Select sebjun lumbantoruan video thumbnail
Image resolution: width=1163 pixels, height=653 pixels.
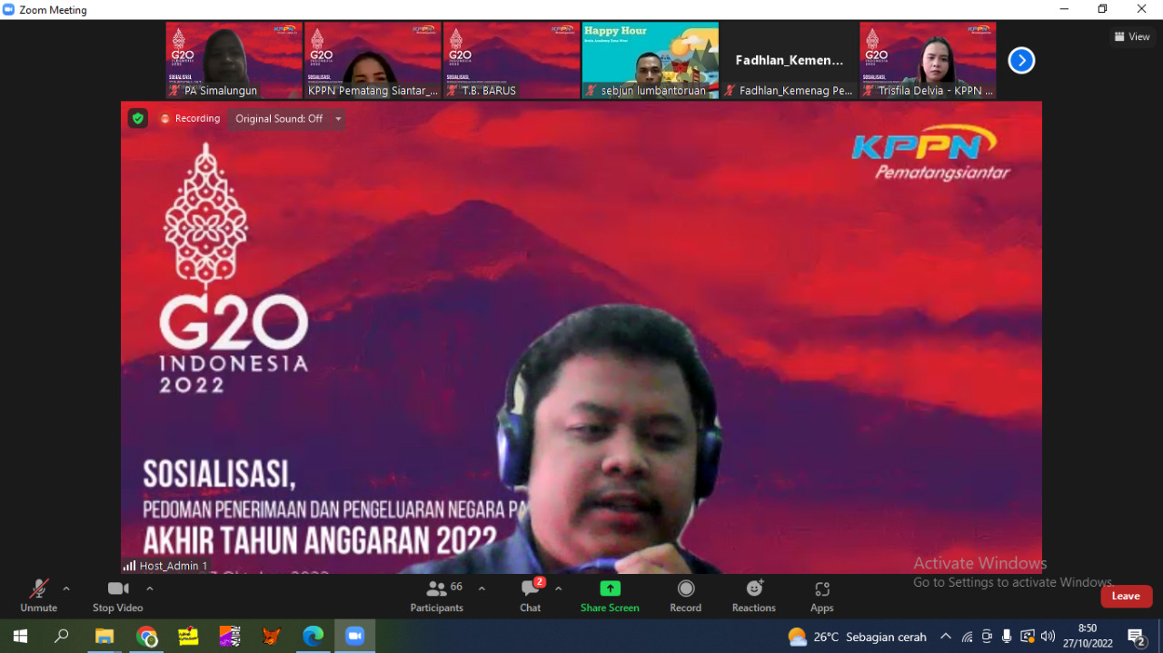651,61
